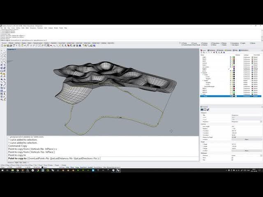Toggle the Polysurfaces selection filter checkbox

tap(212, 43)
